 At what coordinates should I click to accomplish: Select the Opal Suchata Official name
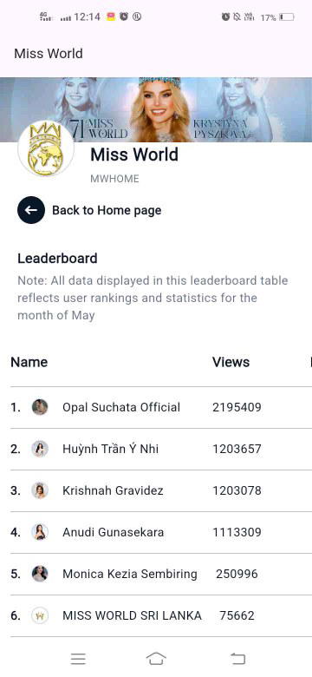(x=121, y=407)
